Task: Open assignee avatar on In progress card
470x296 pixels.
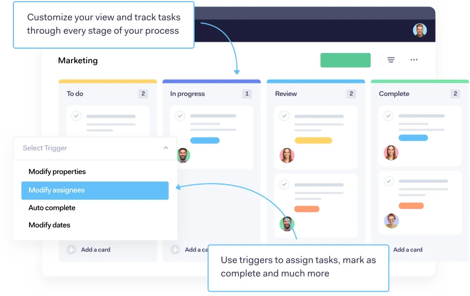Action: tap(183, 155)
